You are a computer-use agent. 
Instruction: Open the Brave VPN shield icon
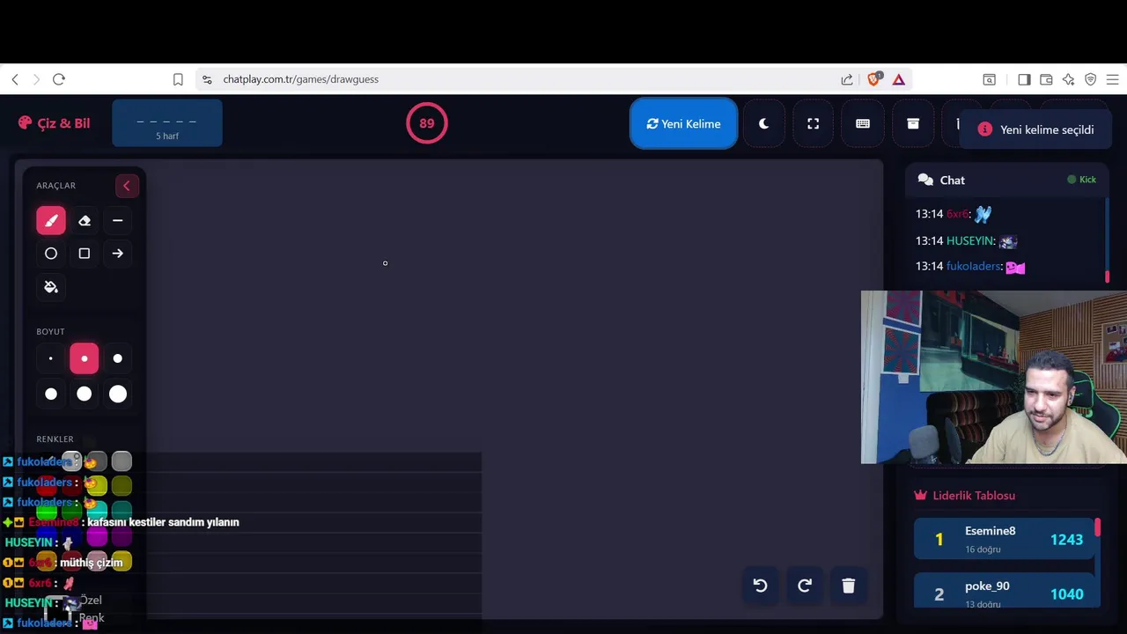[1090, 79]
